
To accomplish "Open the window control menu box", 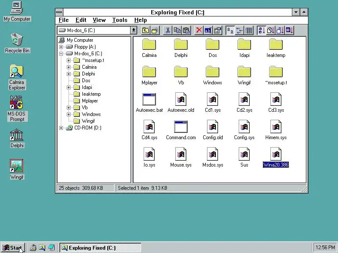I will [x=59, y=12].
